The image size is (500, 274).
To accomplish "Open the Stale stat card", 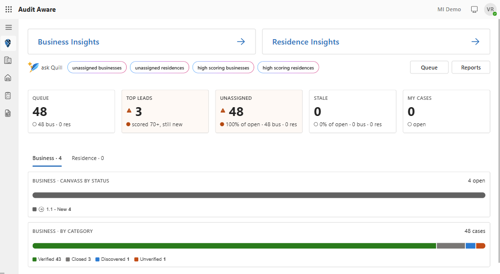I will [353, 111].
